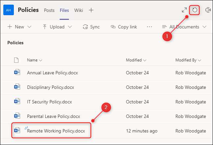This screenshot has width=213, height=145.
Task: Open Remote Working Policy.docx file
Action: click(56, 131)
